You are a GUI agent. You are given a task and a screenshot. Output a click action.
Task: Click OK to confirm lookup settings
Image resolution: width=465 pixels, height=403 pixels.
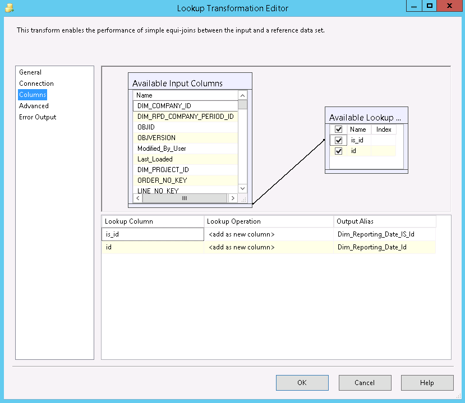pyautogui.click(x=302, y=383)
